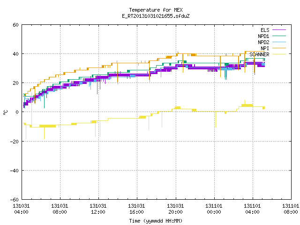Click the x-axis label 131031 08:00
This screenshot has height=225, width=300.
[60, 209]
